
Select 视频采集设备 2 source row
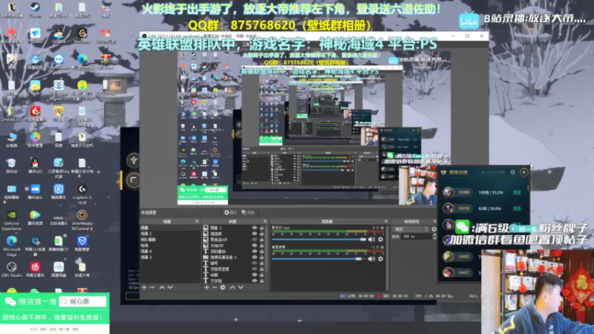click(x=234, y=257)
